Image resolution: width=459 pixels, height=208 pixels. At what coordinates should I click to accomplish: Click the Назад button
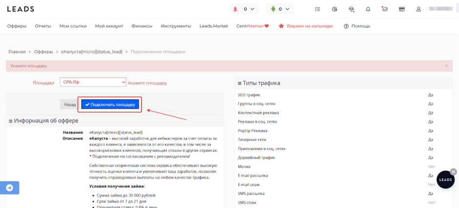click(70, 104)
